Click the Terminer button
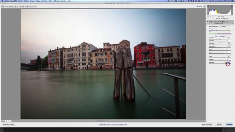Image resolution: width=235 pixels, height=132 pixels. [229, 125]
